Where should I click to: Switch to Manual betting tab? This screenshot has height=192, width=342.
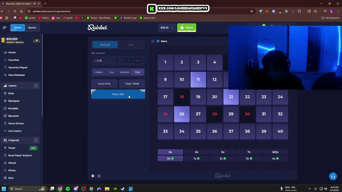105,45
